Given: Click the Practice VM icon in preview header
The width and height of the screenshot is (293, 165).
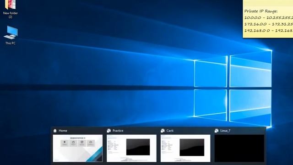Looking at the screenshot, I should 109,131.
